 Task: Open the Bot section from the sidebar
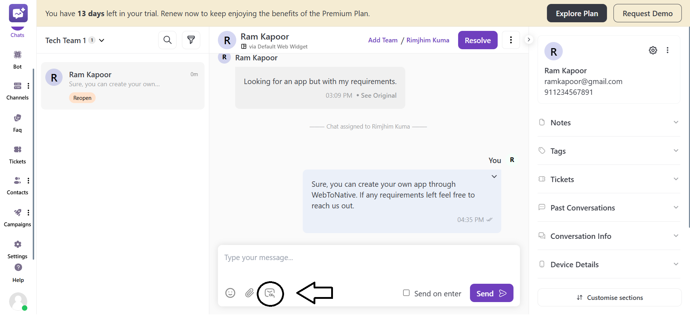17,58
